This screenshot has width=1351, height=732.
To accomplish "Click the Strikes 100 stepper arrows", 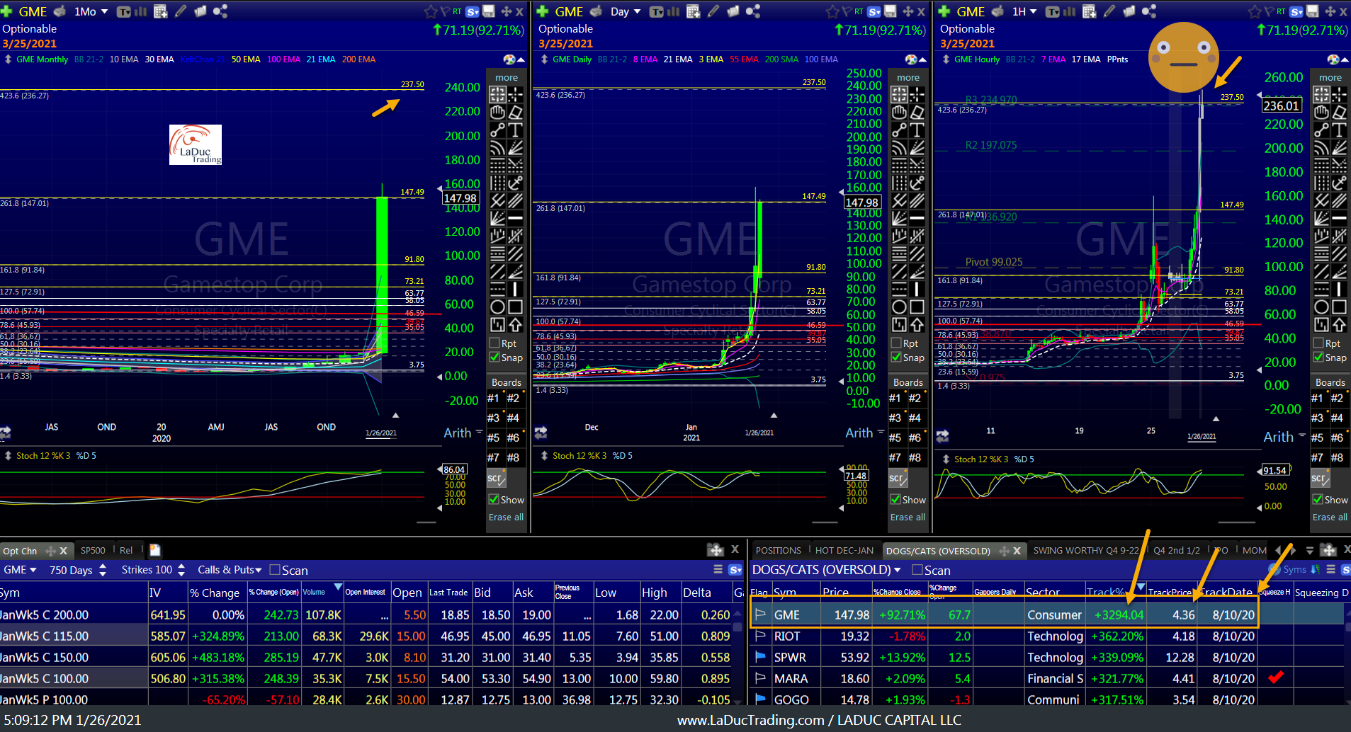I will point(181,570).
